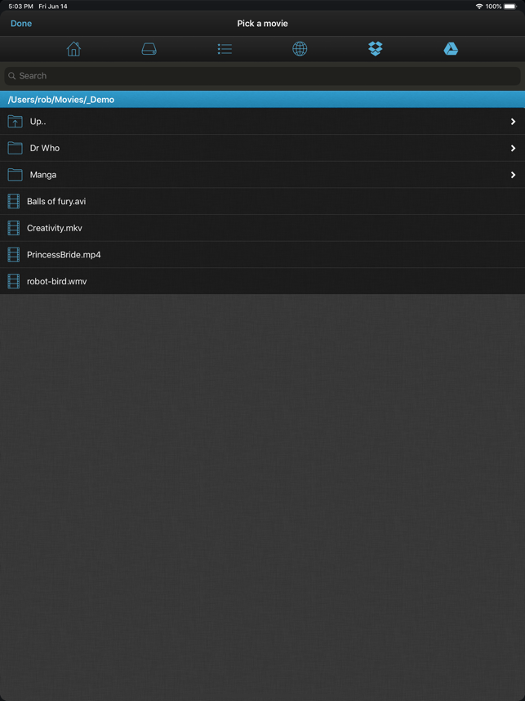Open the Dropbox source icon
525x701 pixels.
376,49
